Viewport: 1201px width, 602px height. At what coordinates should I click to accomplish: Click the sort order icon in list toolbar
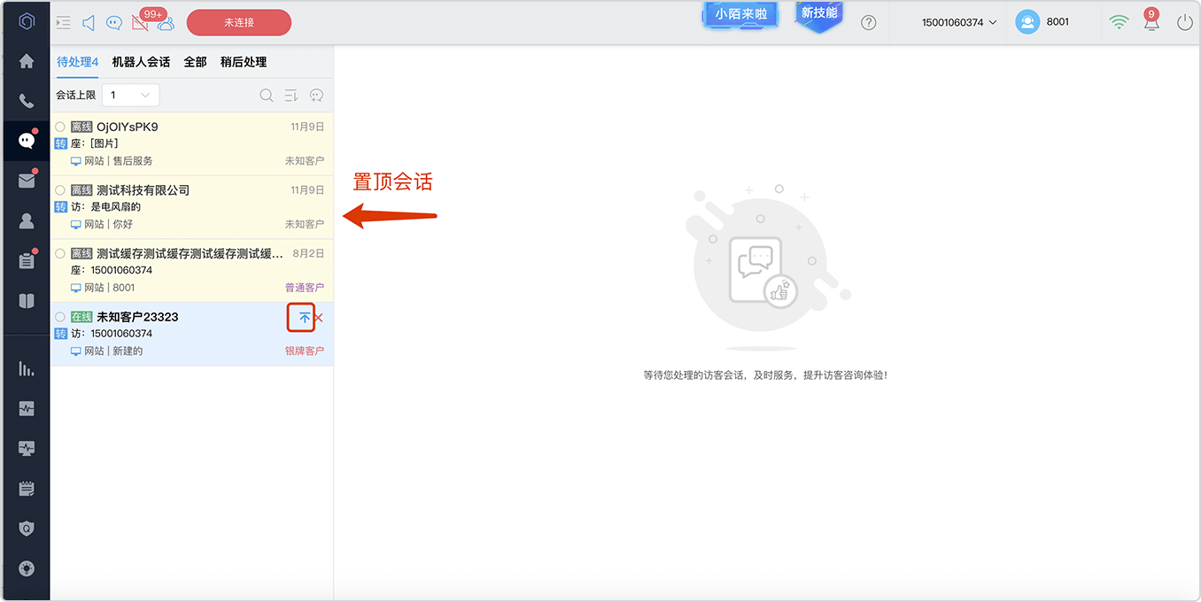pos(291,96)
